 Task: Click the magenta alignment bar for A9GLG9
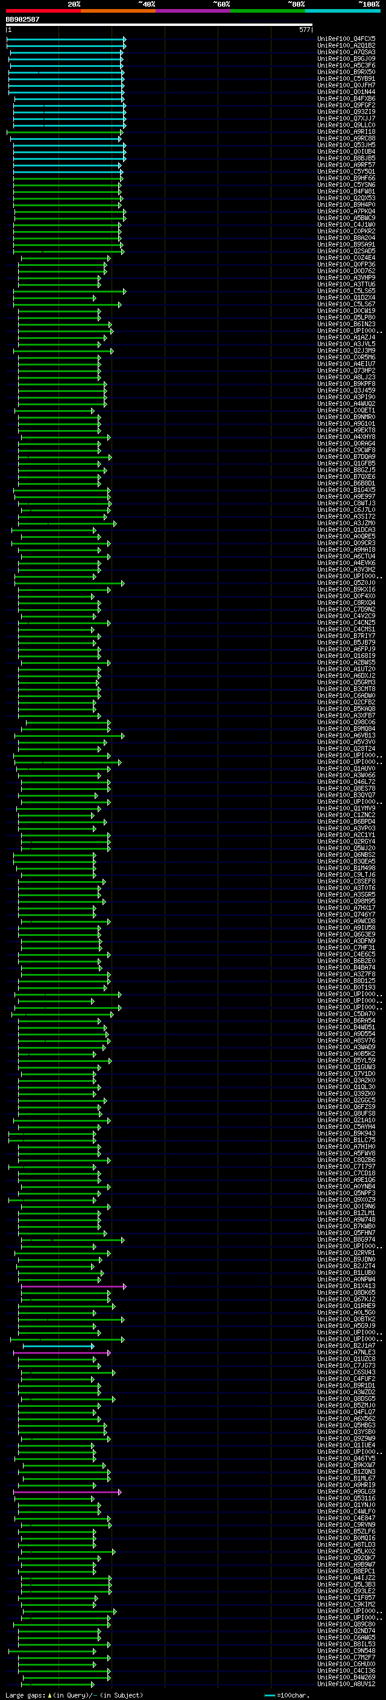pyautogui.click(x=68, y=1492)
